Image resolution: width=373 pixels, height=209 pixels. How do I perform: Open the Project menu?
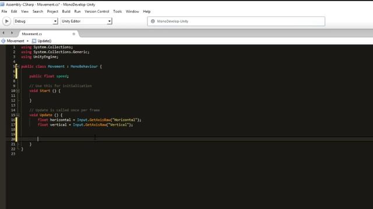click(52, 12)
